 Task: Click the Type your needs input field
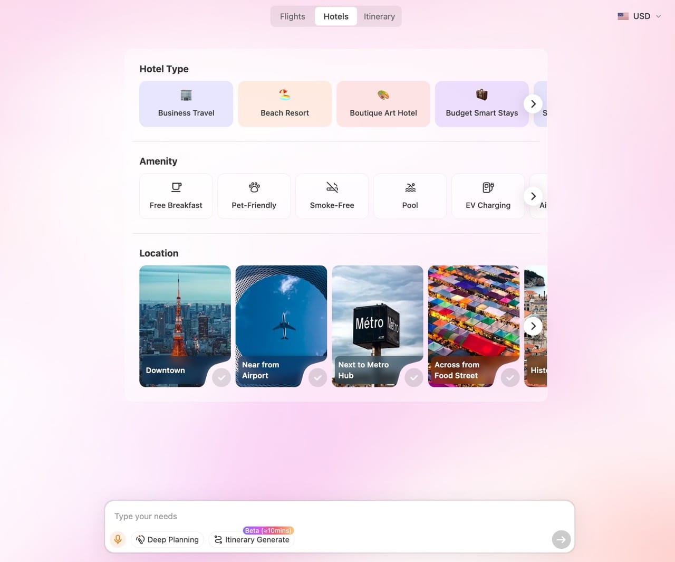click(x=340, y=516)
